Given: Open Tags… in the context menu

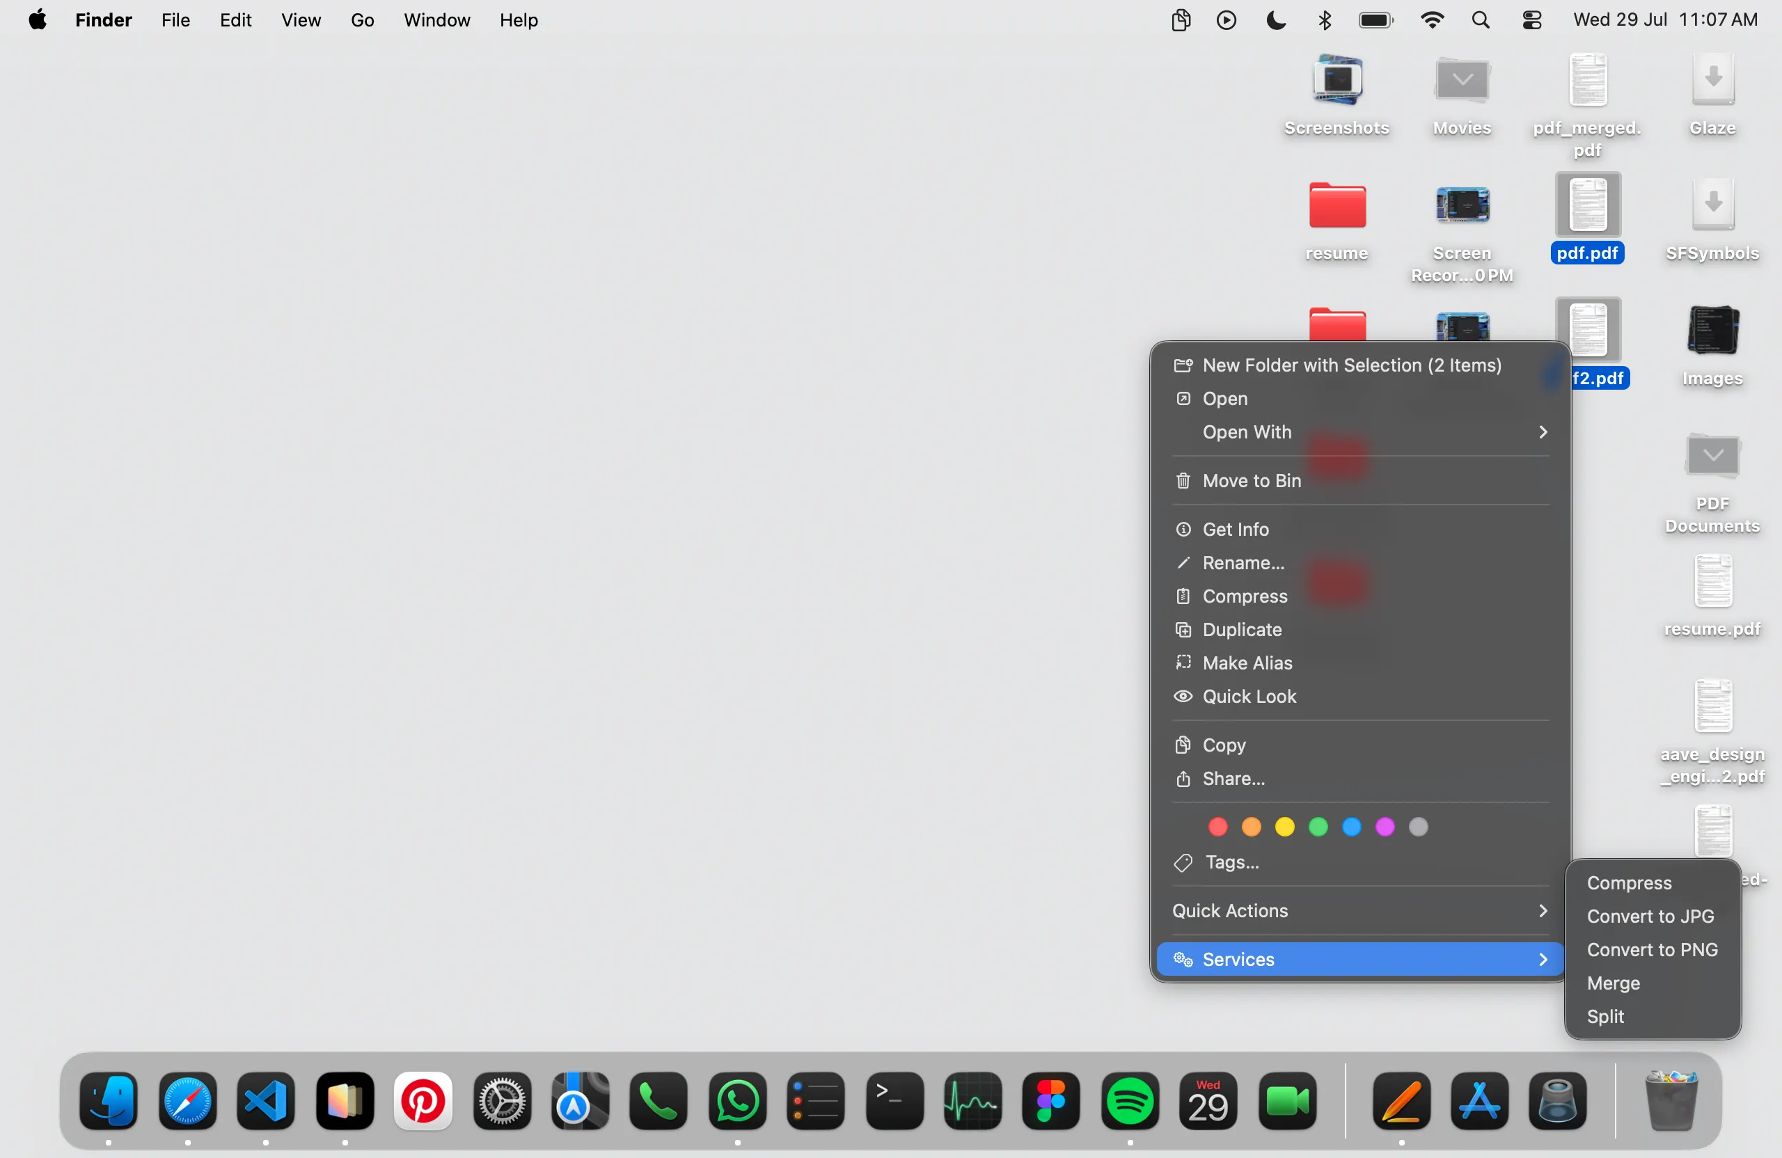Looking at the screenshot, I should 1359,862.
